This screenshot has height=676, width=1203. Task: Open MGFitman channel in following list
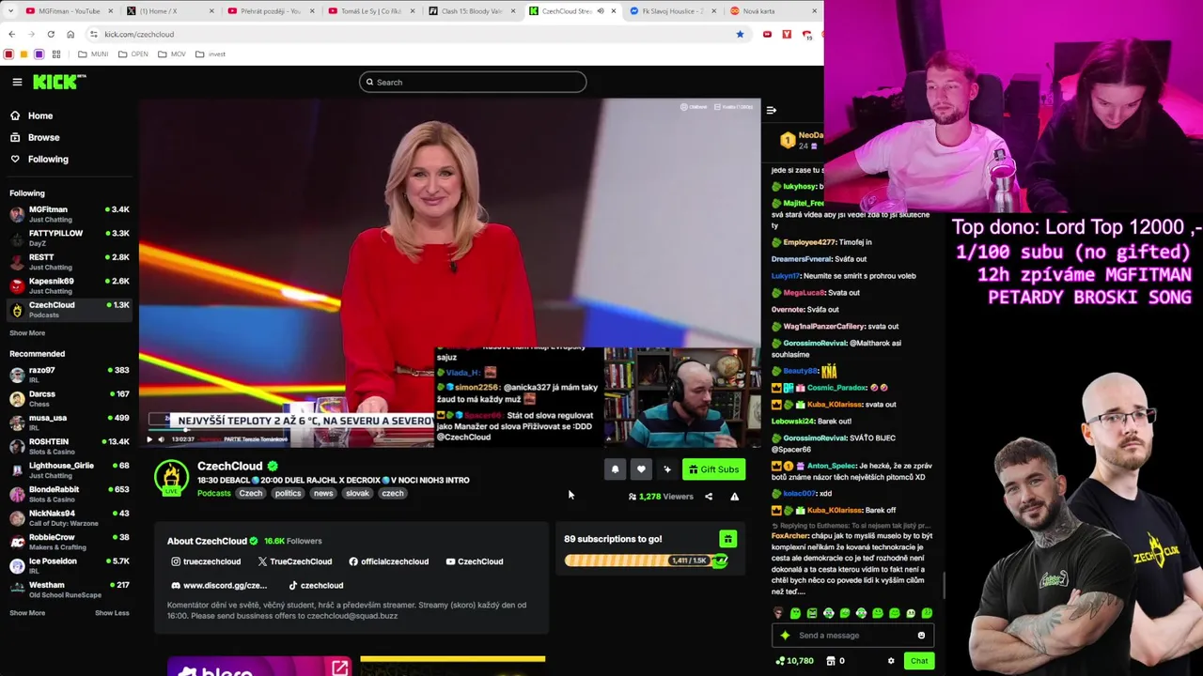(x=70, y=214)
